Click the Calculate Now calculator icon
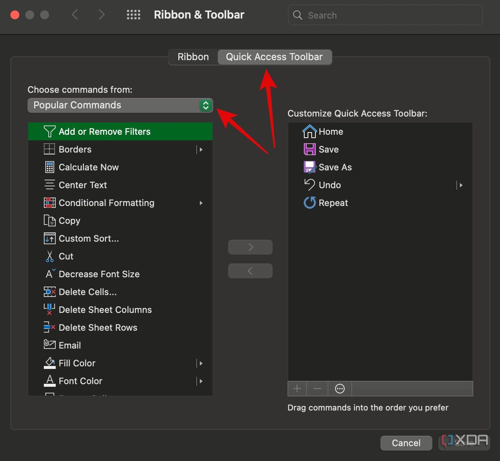The width and height of the screenshot is (500, 461). point(49,167)
